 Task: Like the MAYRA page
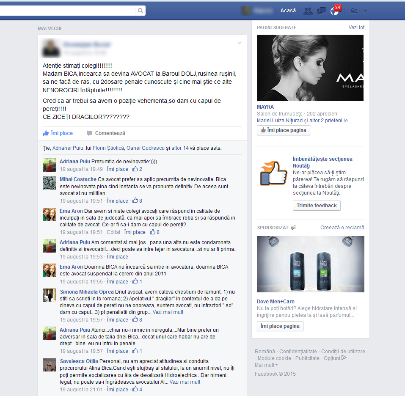click(284, 130)
